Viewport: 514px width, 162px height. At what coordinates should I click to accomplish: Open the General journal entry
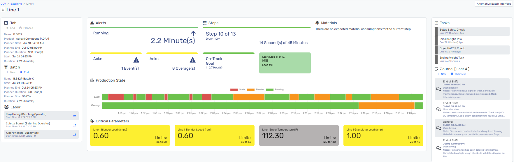click(472, 128)
